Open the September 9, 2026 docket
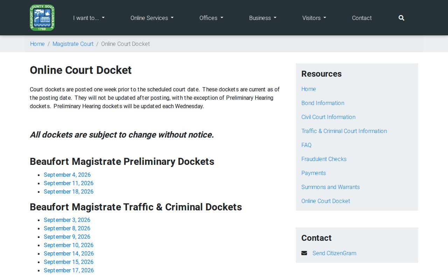This screenshot has height=280, width=448. [x=67, y=237]
